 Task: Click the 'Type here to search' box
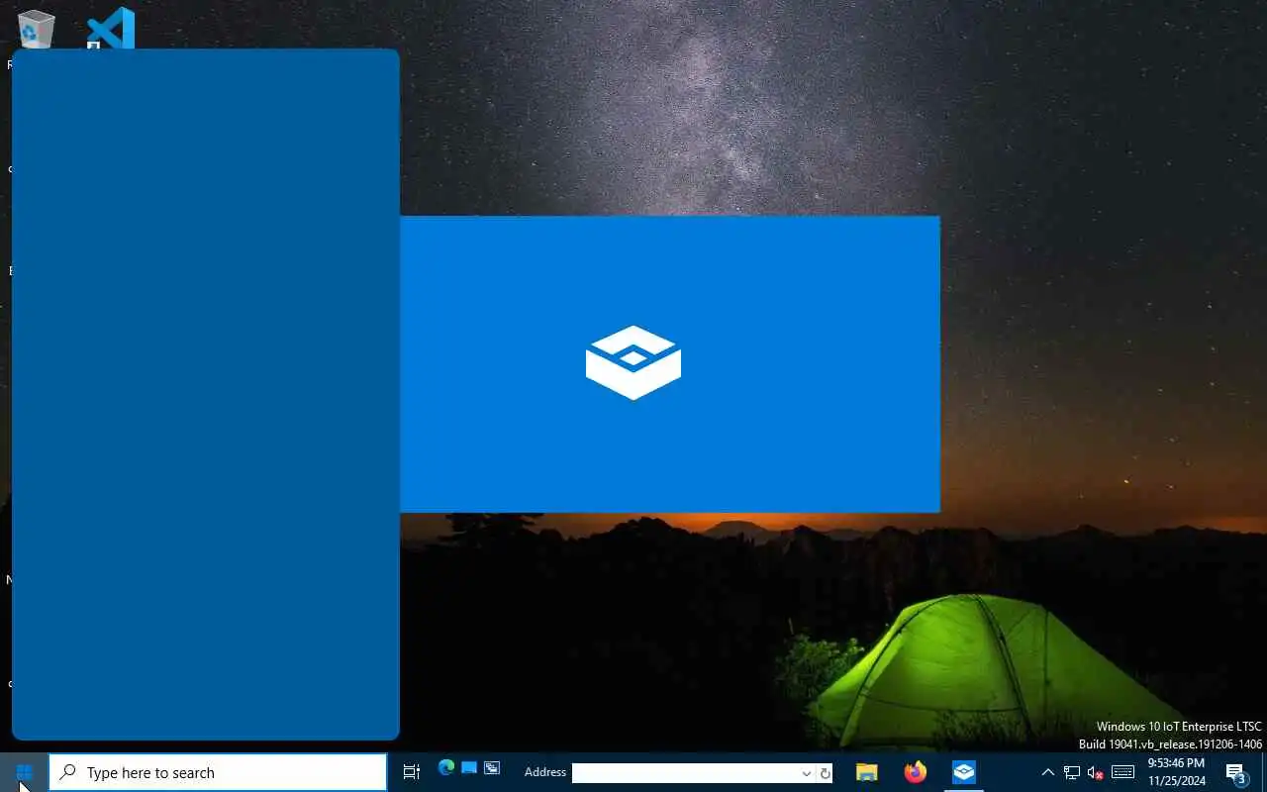pos(218,772)
